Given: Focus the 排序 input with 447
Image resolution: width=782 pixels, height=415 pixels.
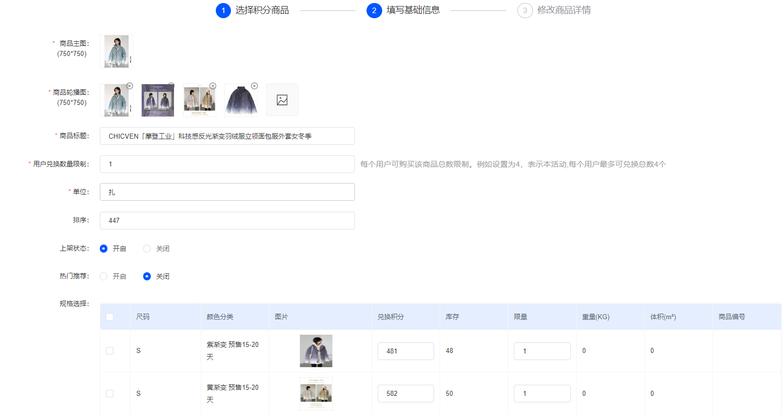Looking at the screenshot, I should point(227,220).
